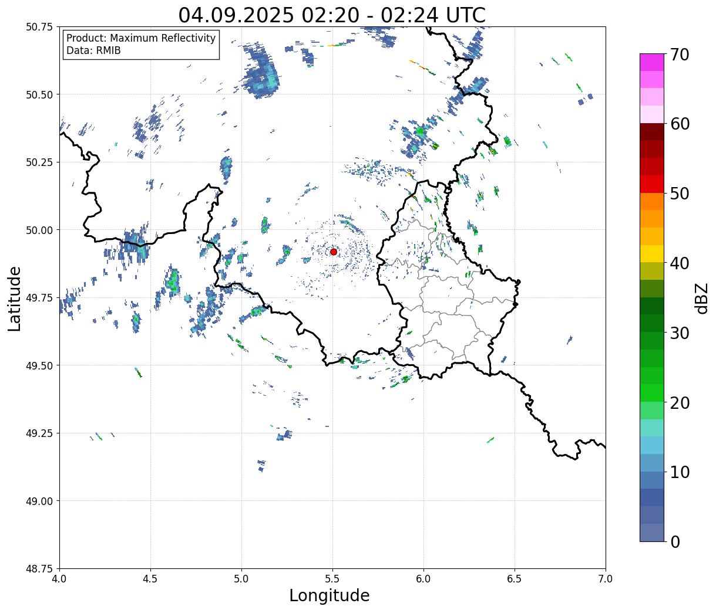Image resolution: width=716 pixels, height=610 pixels.
Task: Click the colorbar tick label 0
Action: coord(675,541)
